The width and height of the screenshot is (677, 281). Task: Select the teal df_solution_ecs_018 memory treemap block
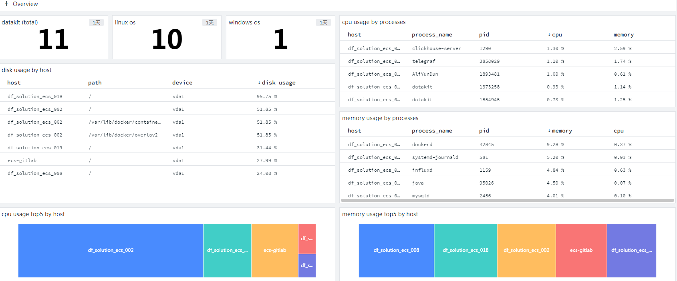pyautogui.click(x=465, y=250)
